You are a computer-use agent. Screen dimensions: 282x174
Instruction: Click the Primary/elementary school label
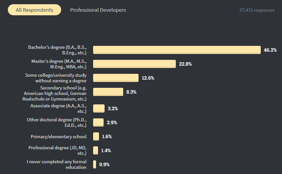click(58, 137)
